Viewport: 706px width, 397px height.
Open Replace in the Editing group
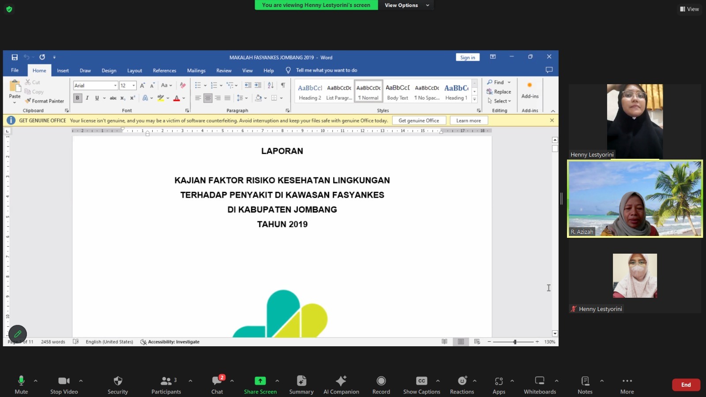499,91
